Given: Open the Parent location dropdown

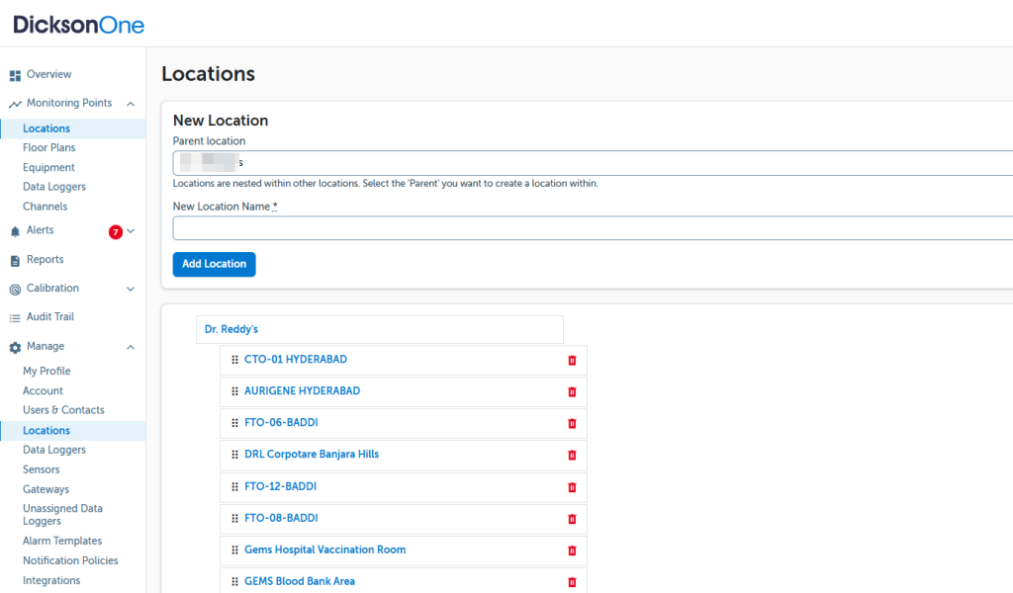Looking at the screenshot, I should tap(592, 163).
